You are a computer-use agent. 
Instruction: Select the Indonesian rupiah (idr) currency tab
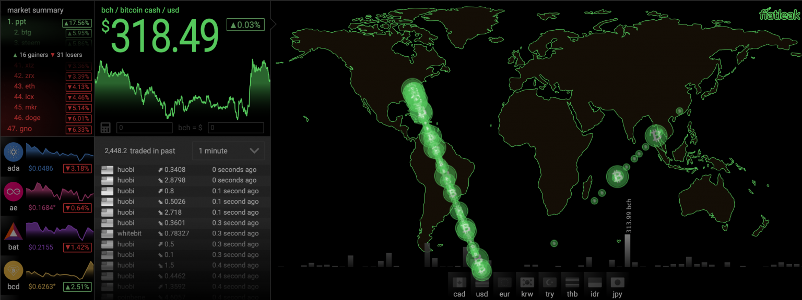coord(594,282)
